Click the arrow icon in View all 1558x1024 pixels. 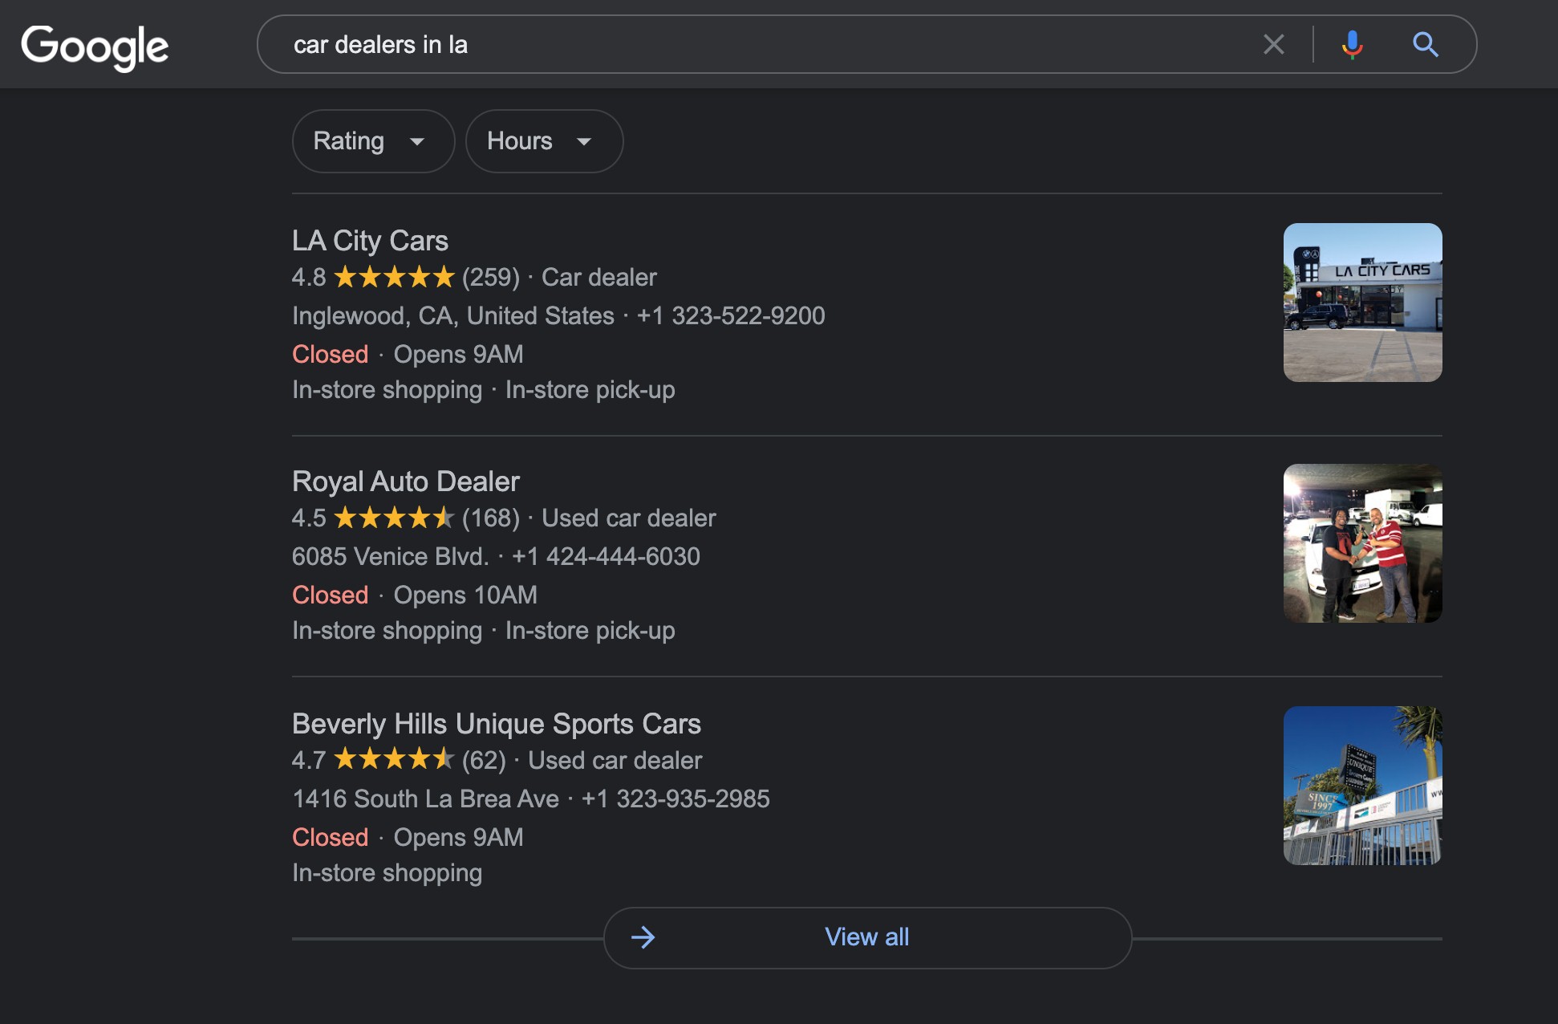pyautogui.click(x=643, y=937)
